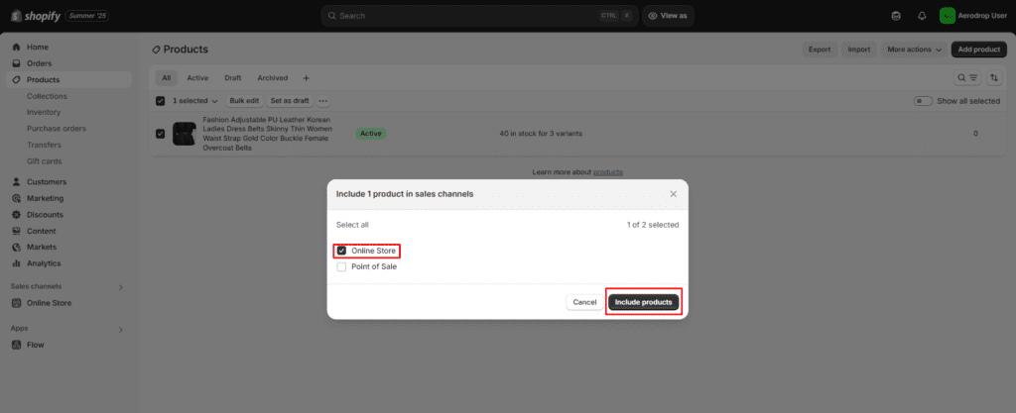The width and height of the screenshot is (1016, 413).
Task: Add a new view with plus icon
Action: point(306,77)
